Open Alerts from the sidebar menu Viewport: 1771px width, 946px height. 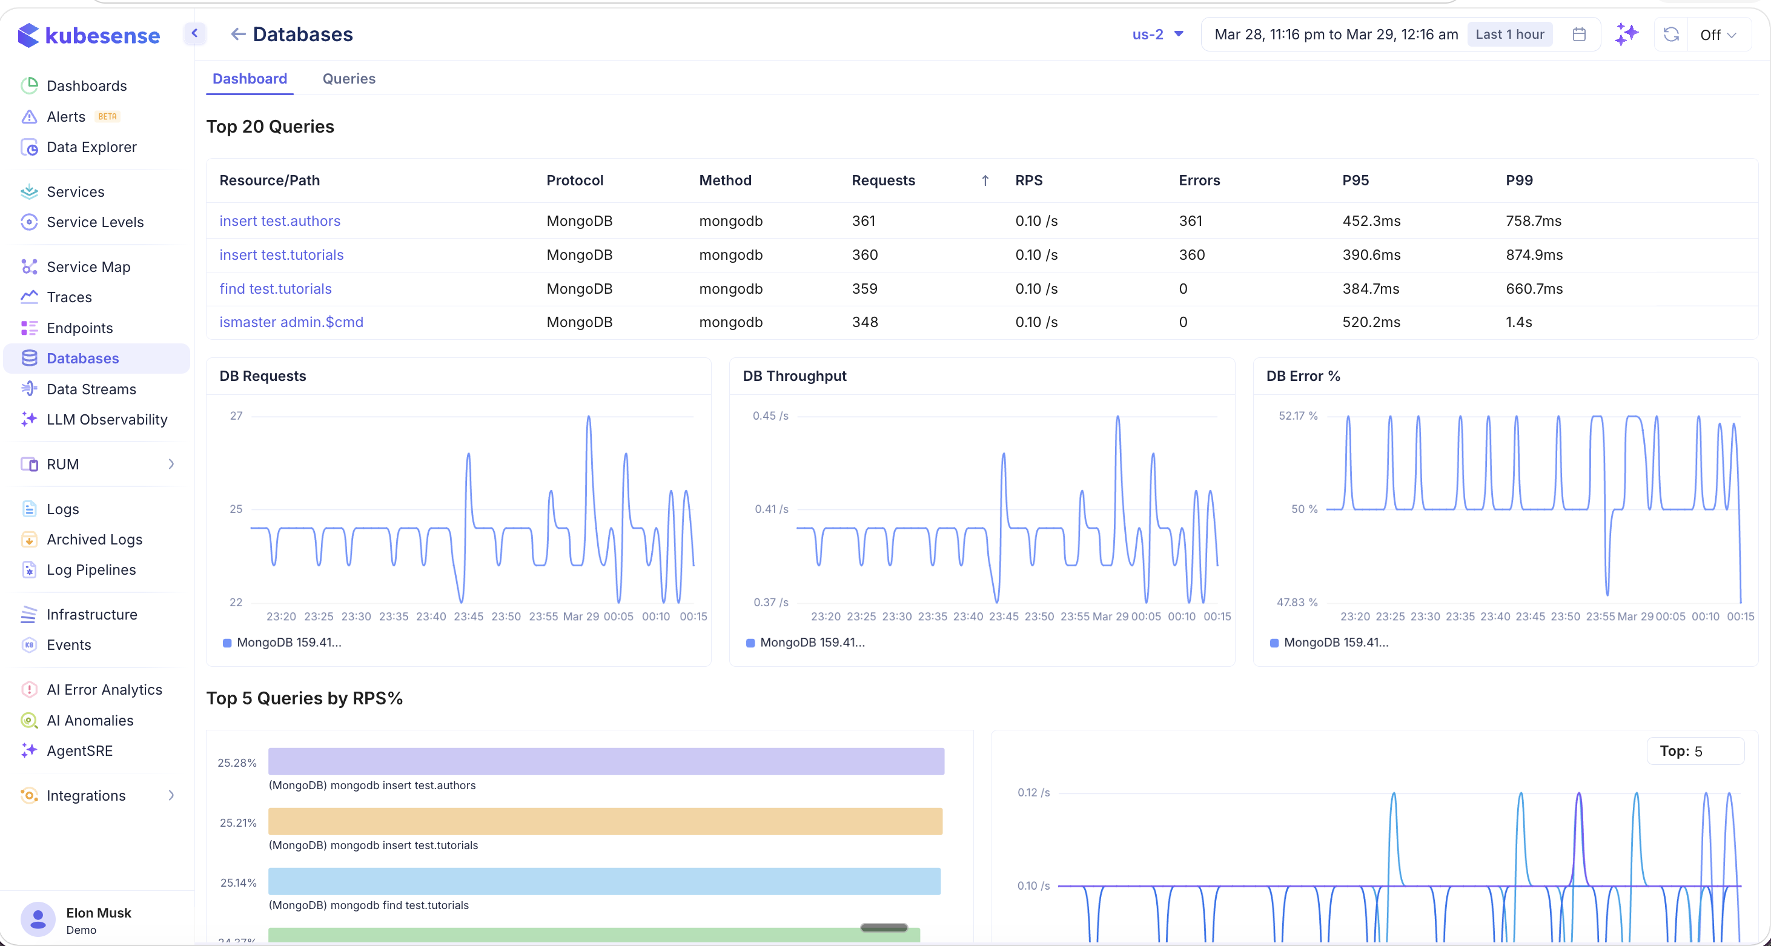pos(66,116)
